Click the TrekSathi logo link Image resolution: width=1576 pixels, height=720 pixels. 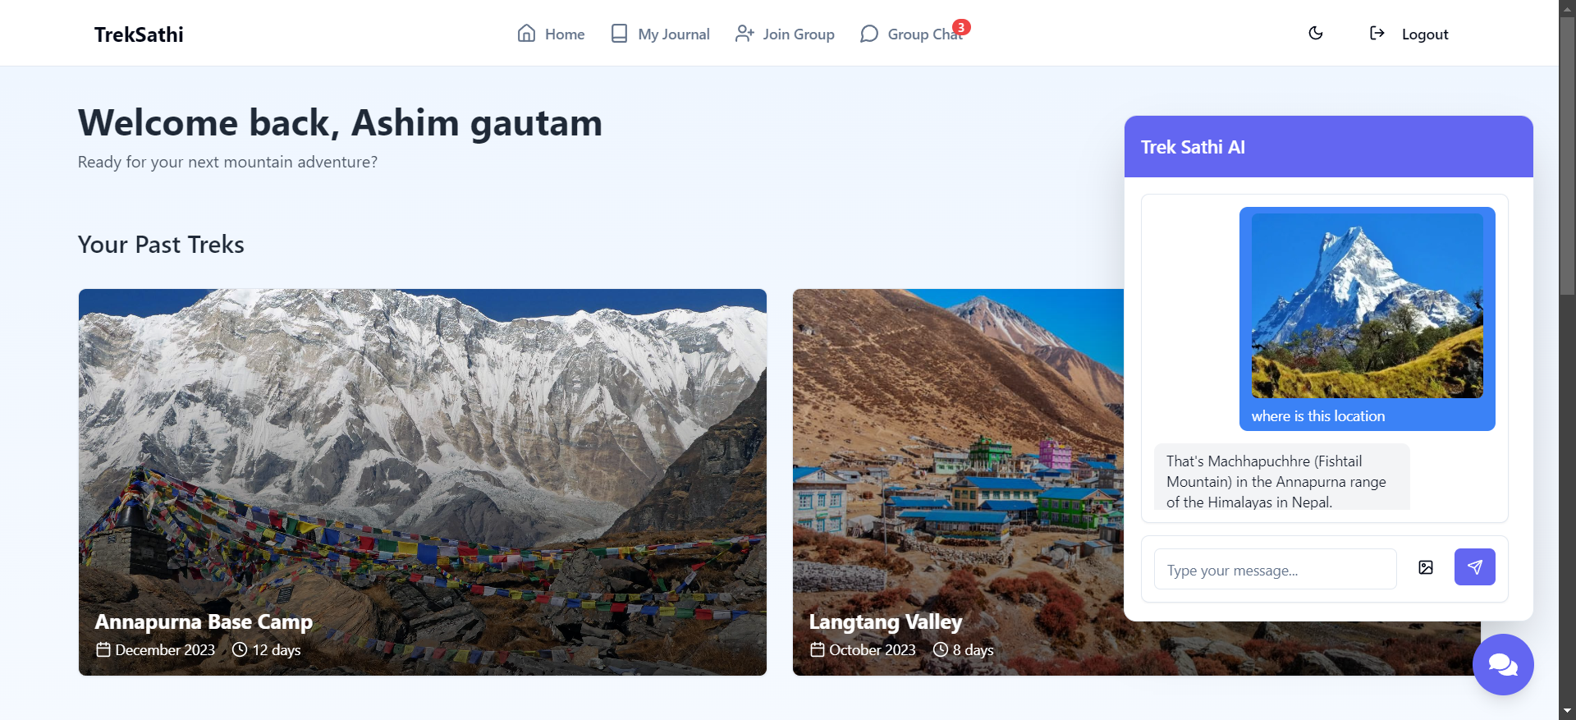click(139, 34)
